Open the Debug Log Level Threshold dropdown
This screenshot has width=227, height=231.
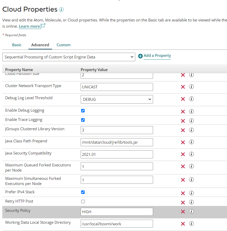tap(117, 99)
